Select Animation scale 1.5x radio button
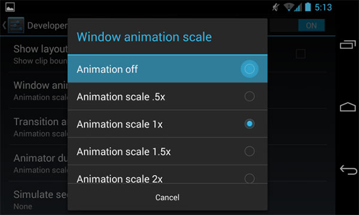This screenshot has height=215, width=359. click(250, 151)
